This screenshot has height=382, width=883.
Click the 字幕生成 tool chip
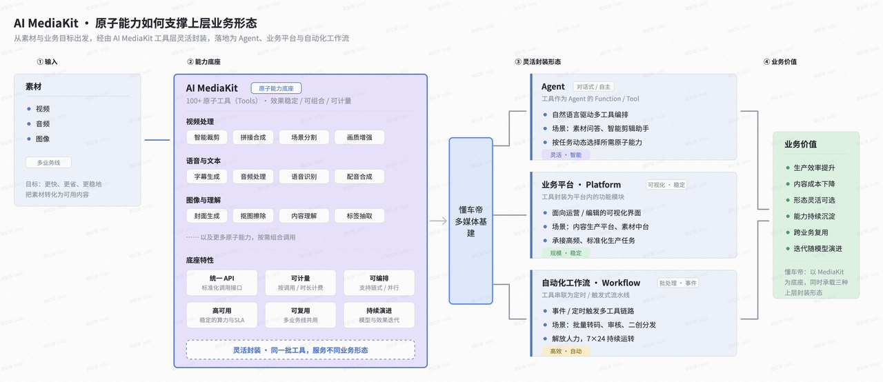point(206,177)
